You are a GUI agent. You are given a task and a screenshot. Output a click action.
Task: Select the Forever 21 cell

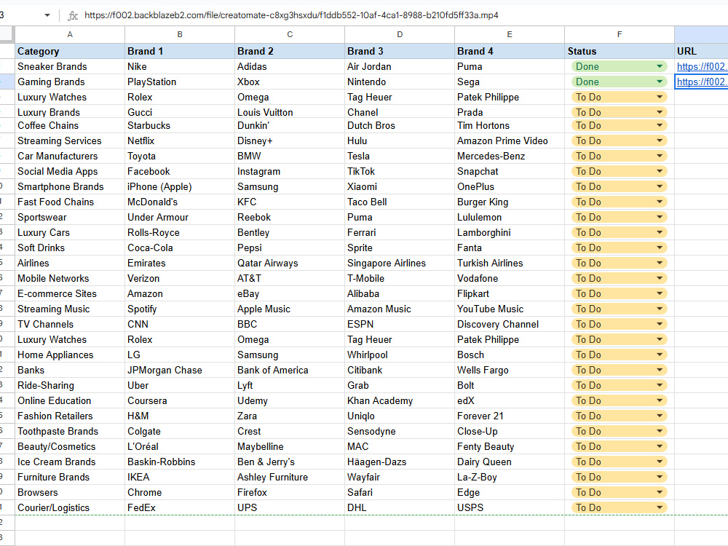[x=510, y=416]
